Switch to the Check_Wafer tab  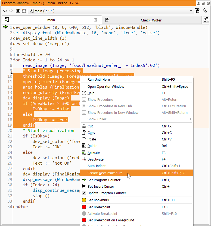[x=151, y=20]
